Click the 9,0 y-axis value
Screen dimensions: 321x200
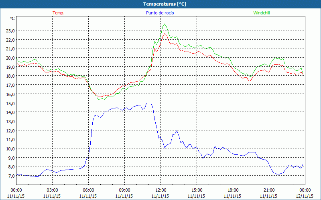[x=11, y=158]
